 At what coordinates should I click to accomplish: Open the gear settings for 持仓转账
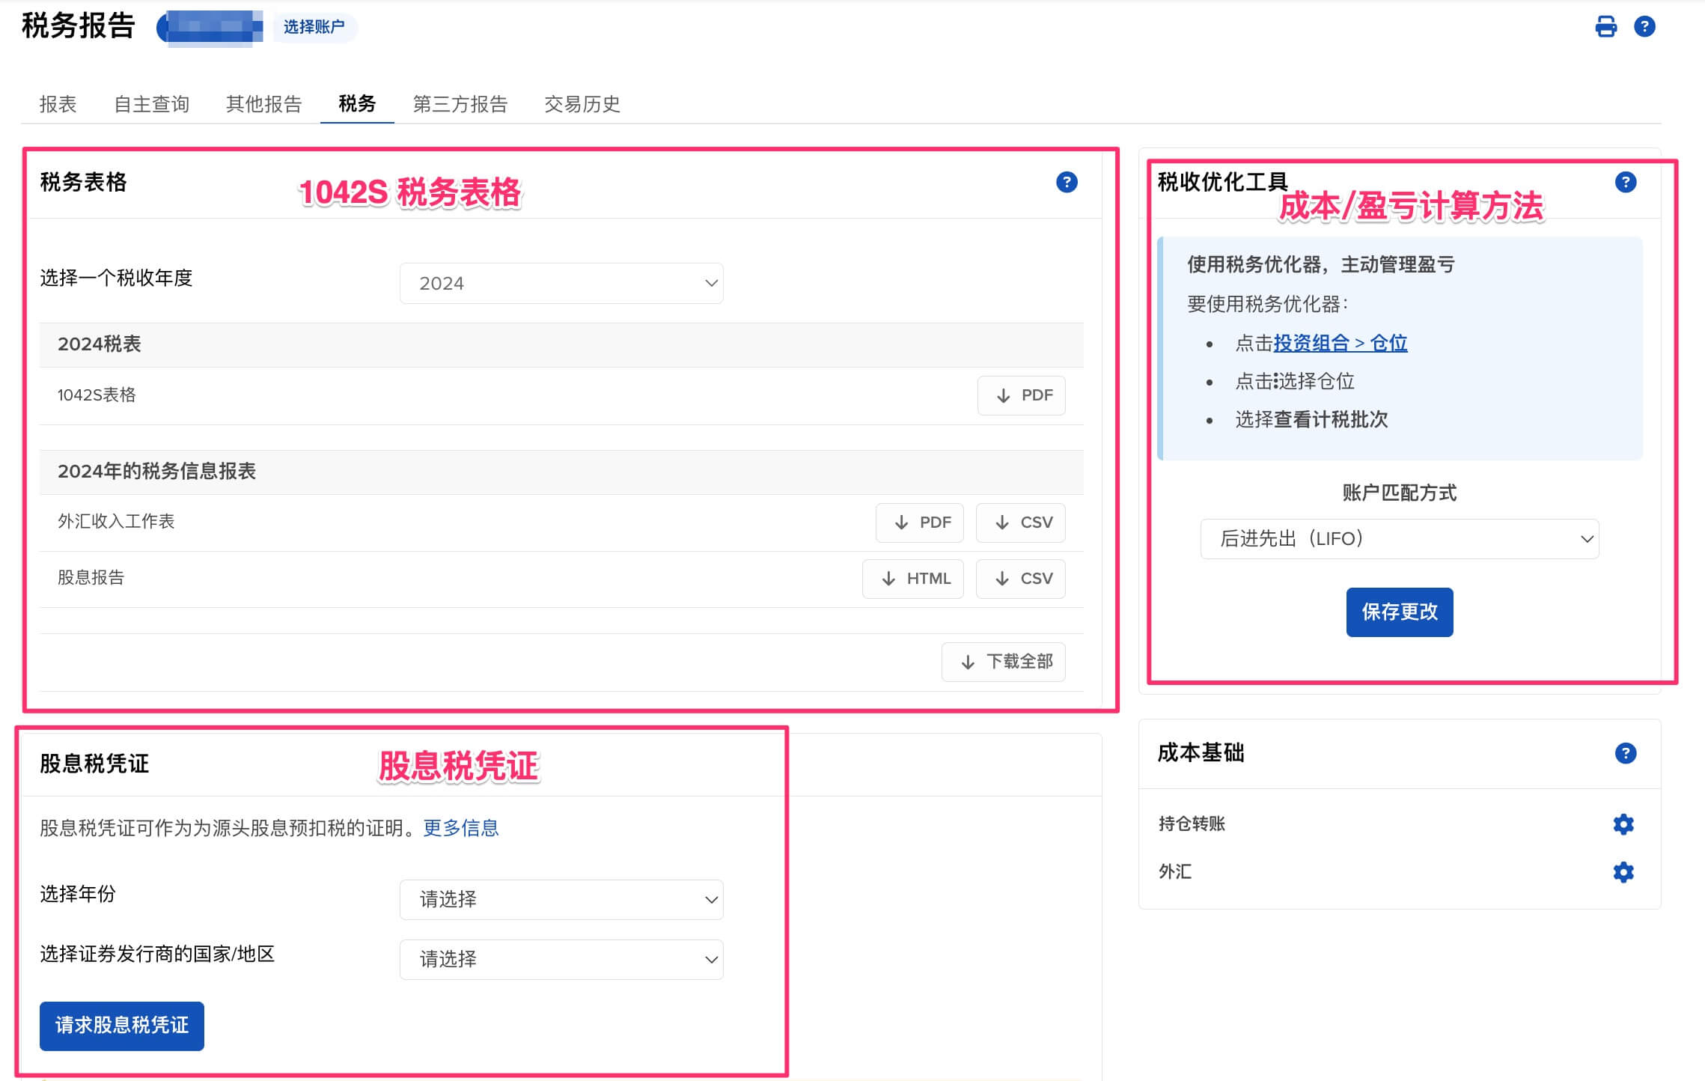click(x=1623, y=824)
